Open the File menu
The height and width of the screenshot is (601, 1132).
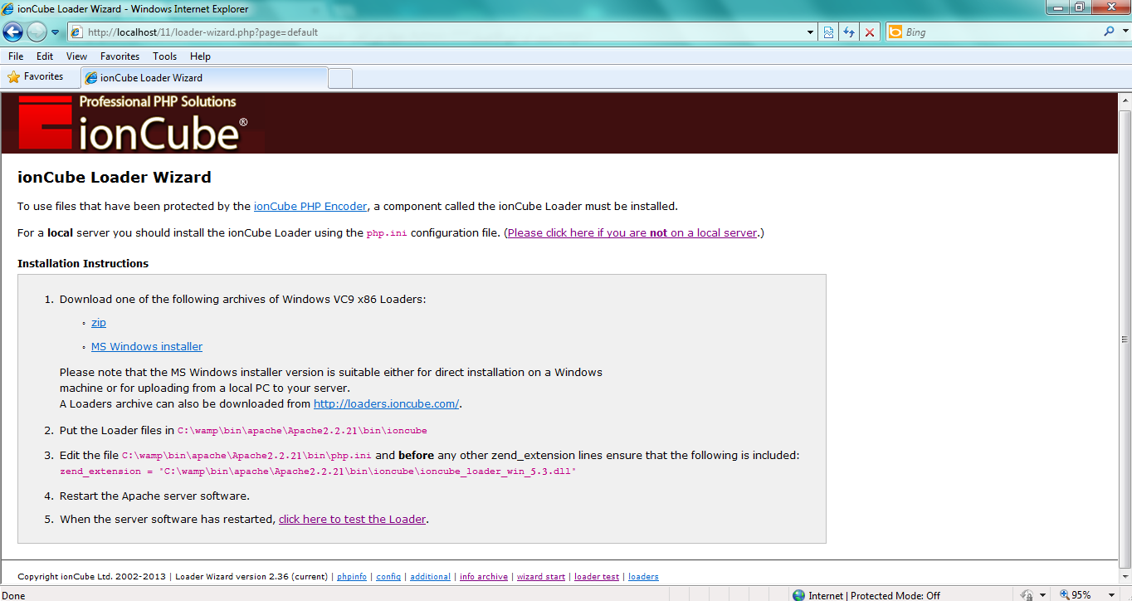16,56
